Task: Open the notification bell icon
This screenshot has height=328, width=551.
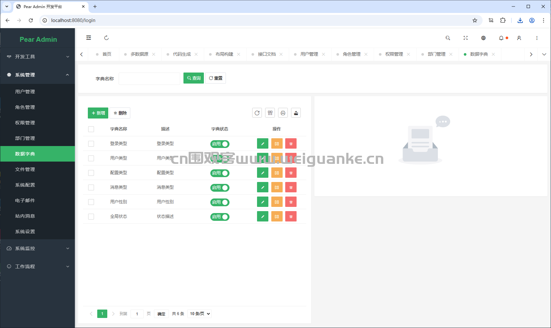Action: pos(501,38)
